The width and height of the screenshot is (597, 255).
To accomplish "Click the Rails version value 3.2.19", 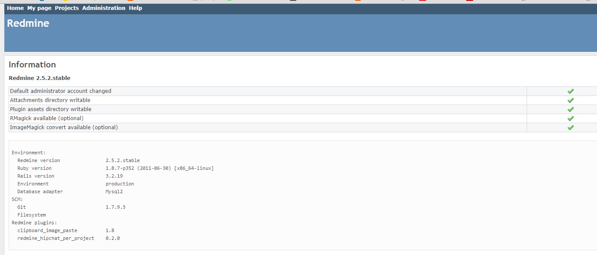I will point(114,176).
